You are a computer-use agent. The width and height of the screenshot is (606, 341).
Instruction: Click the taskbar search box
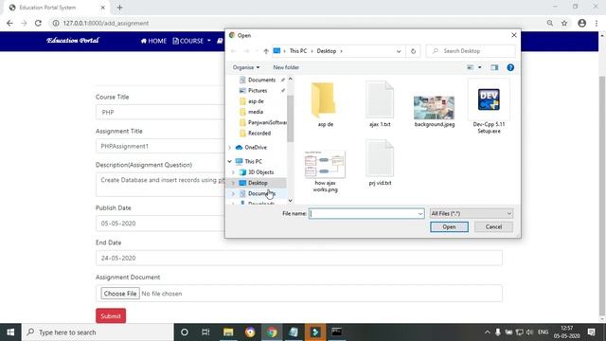pyautogui.click(x=98, y=332)
